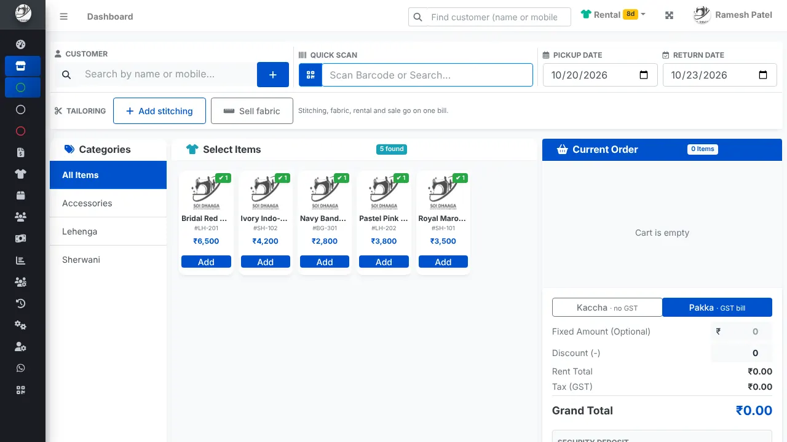Click Sell fabric button

tap(252, 111)
